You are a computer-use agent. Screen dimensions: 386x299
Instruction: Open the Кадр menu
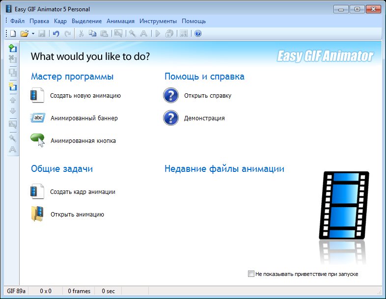click(x=60, y=21)
